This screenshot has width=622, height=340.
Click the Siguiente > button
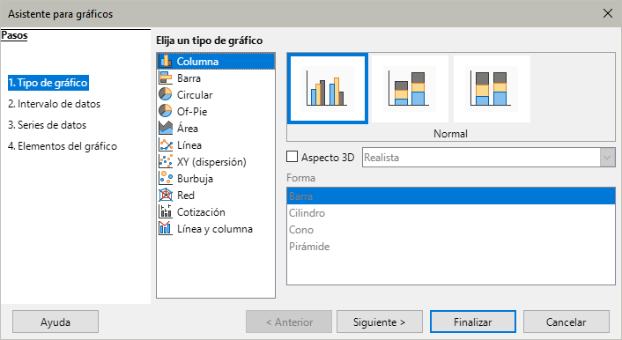coord(380,322)
